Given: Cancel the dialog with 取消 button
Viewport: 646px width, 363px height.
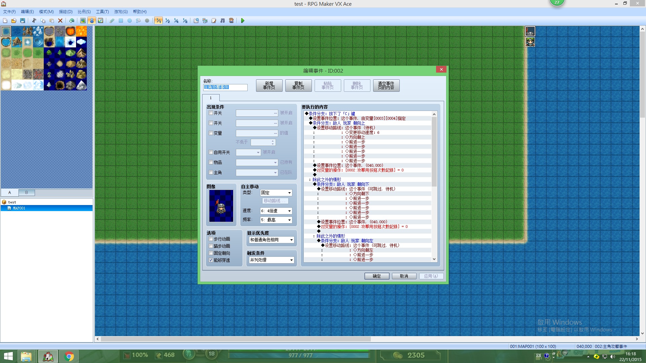Looking at the screenshot, I should coord(404,276).
